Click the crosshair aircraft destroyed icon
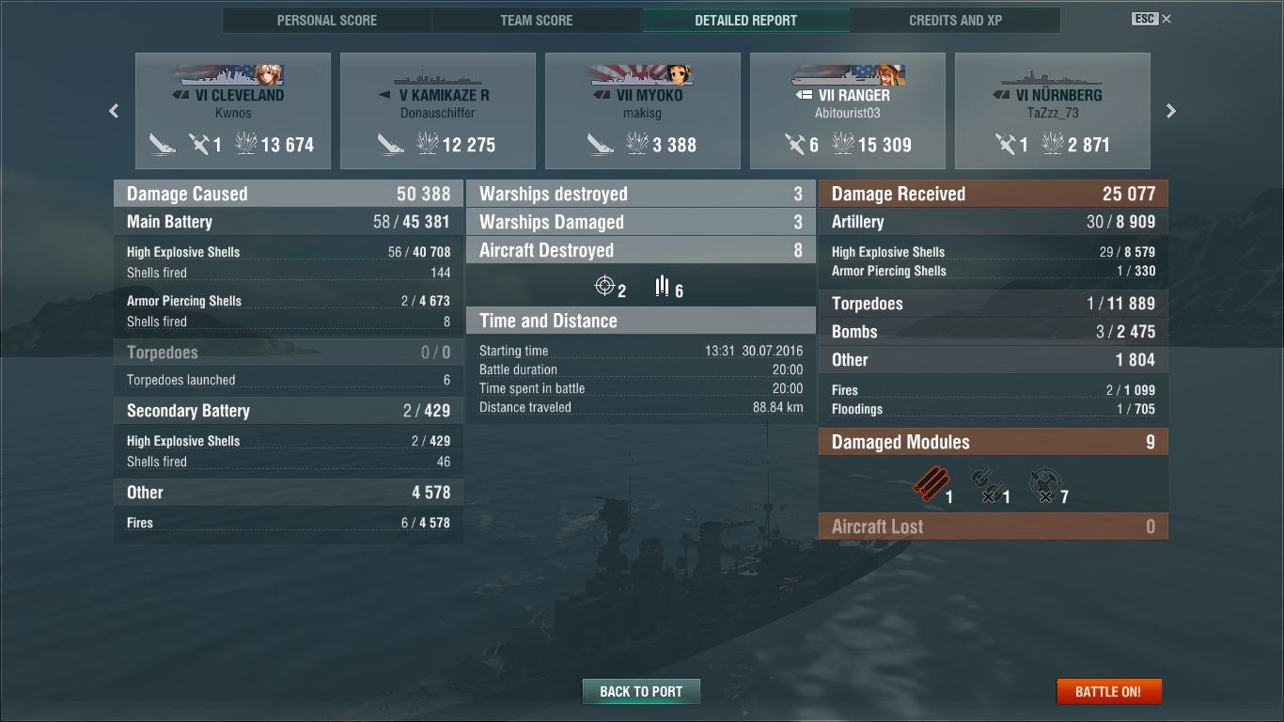Viewport: 1284px width, 722px height. (605, 286)
